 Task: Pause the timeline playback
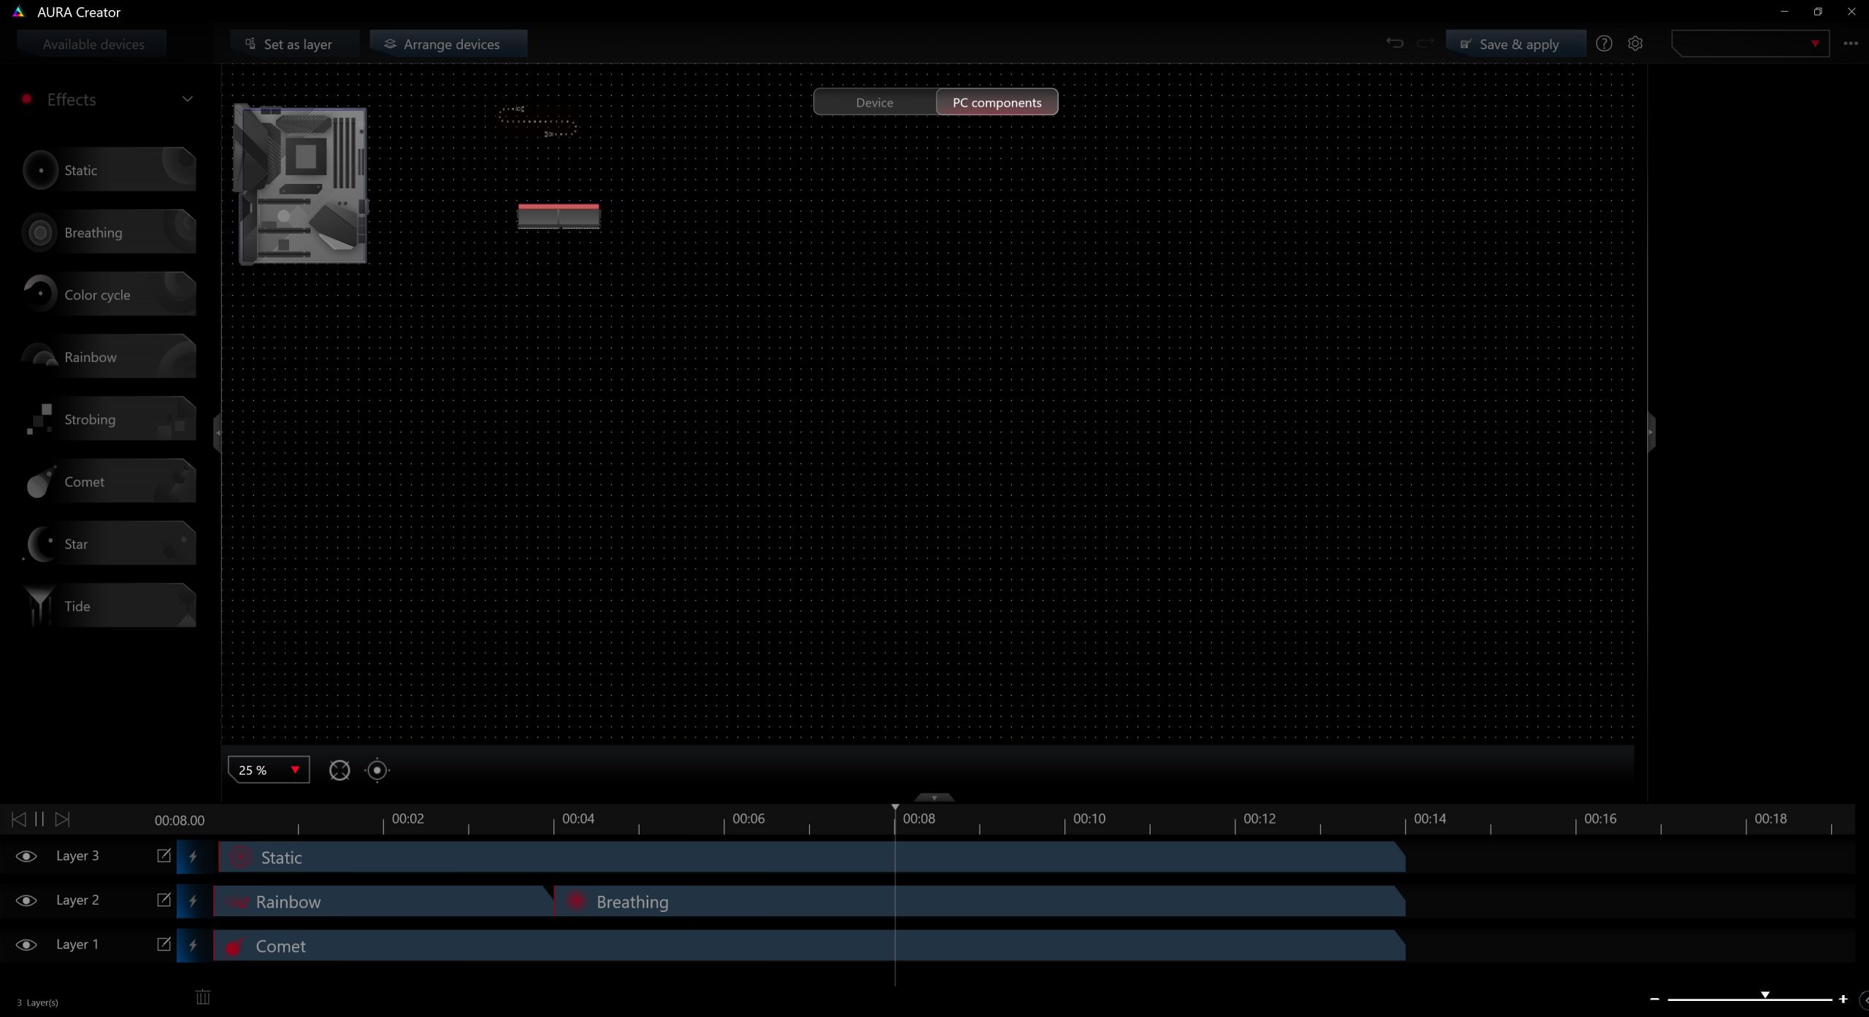[x=39, y=819]
